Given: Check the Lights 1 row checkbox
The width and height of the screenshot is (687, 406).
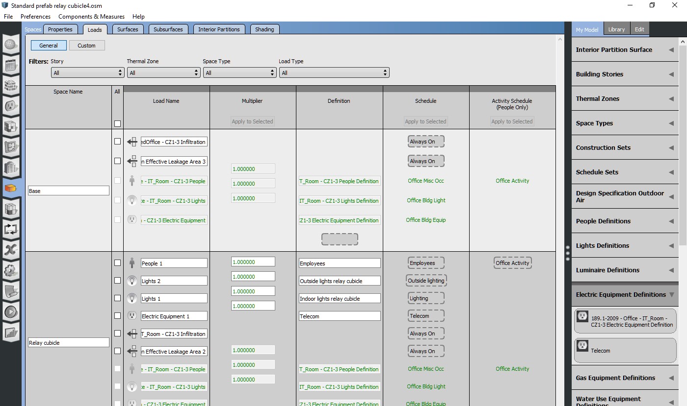Looking at the screenshot, I should click(x=117, y=298).
